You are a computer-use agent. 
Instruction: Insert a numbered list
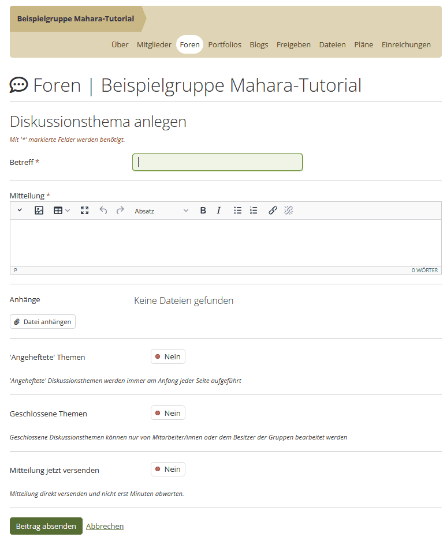tap(254, 211)
